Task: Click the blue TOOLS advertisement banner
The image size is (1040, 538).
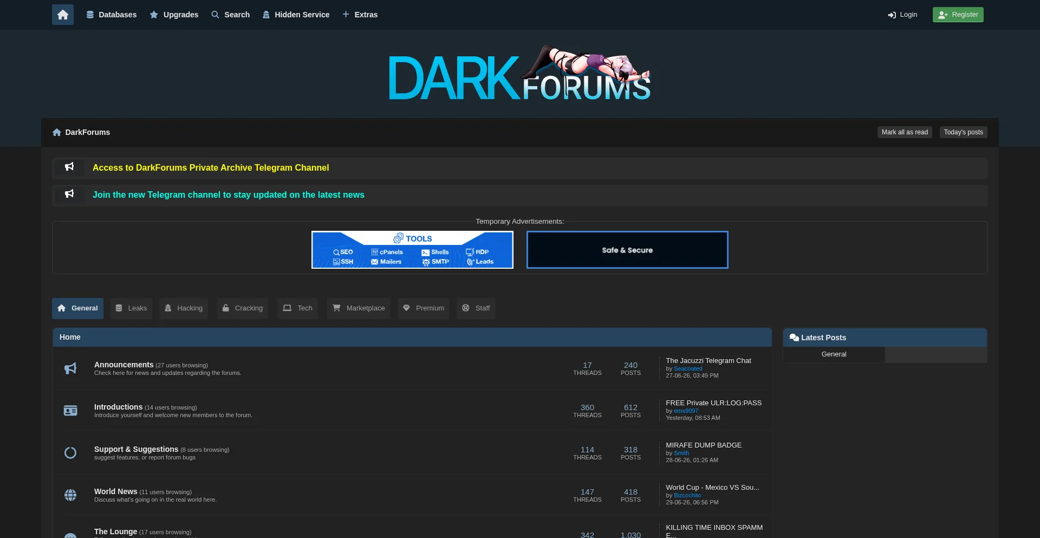Action: 412,250
